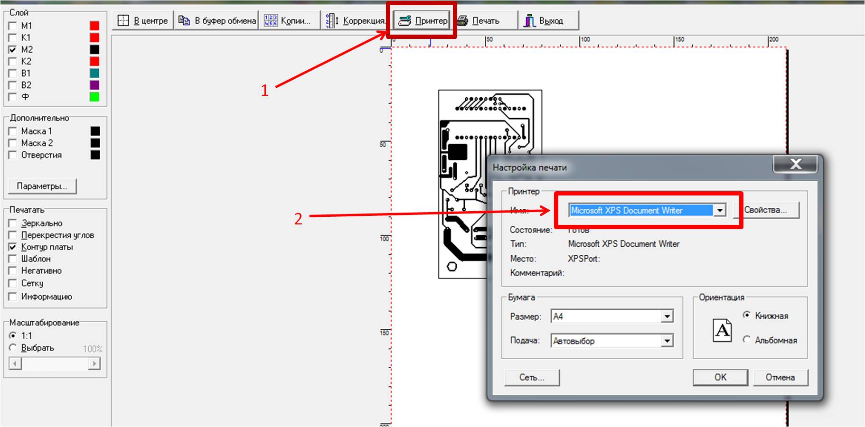Viewport: 865px width, 427px height.
Task: Click the "Принтер" printer setup icon
Action: tap(404, 20)
